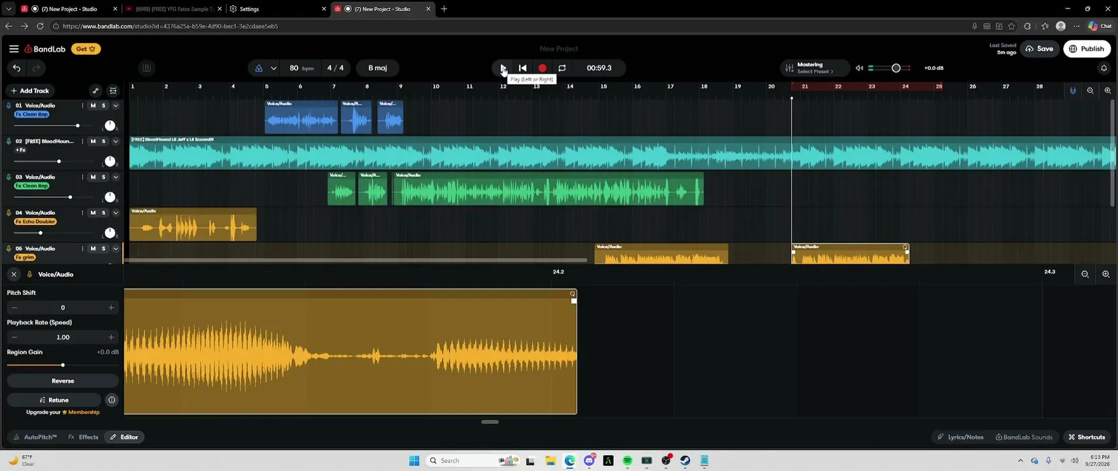
Task: Click the Add Track button
Action: pyautogui.click(x=29, y=91)
